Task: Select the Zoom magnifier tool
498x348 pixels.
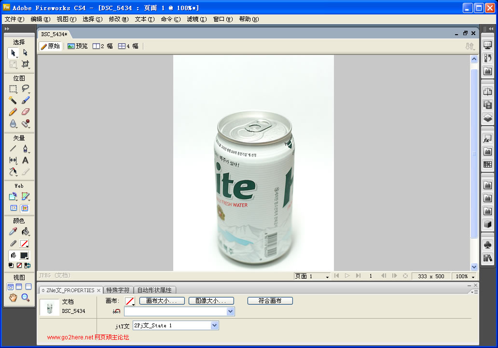Action: pyautogui.click(x=26, y=297)
